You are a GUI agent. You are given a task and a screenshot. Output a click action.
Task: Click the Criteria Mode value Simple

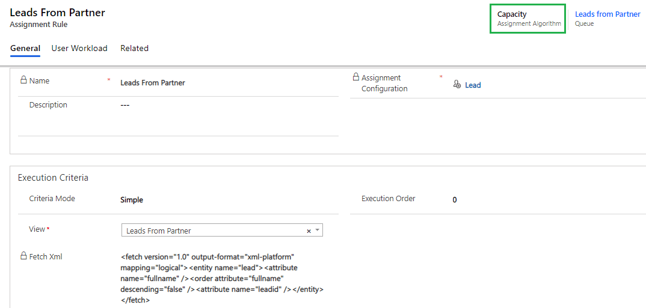(x=132, y=201)
